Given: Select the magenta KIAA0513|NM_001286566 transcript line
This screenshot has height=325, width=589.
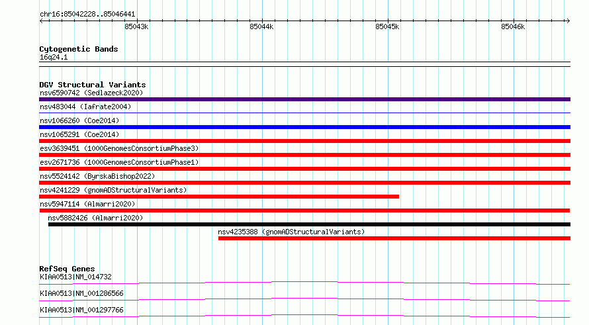Looking at the screenshot, I should pos(304,299).
